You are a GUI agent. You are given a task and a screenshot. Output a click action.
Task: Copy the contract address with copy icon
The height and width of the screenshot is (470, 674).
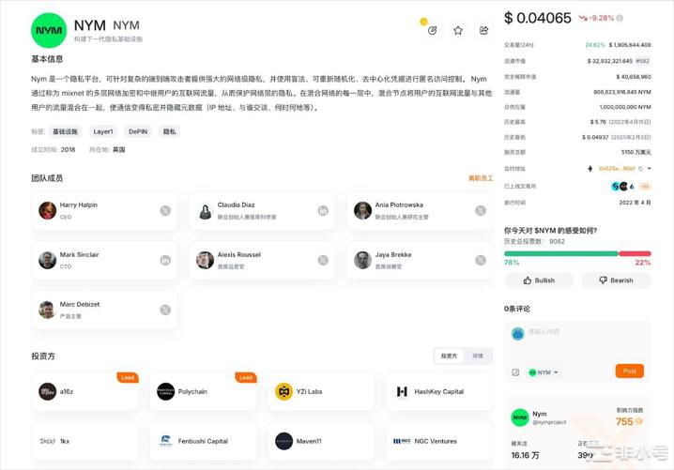[x=641, y=169]
